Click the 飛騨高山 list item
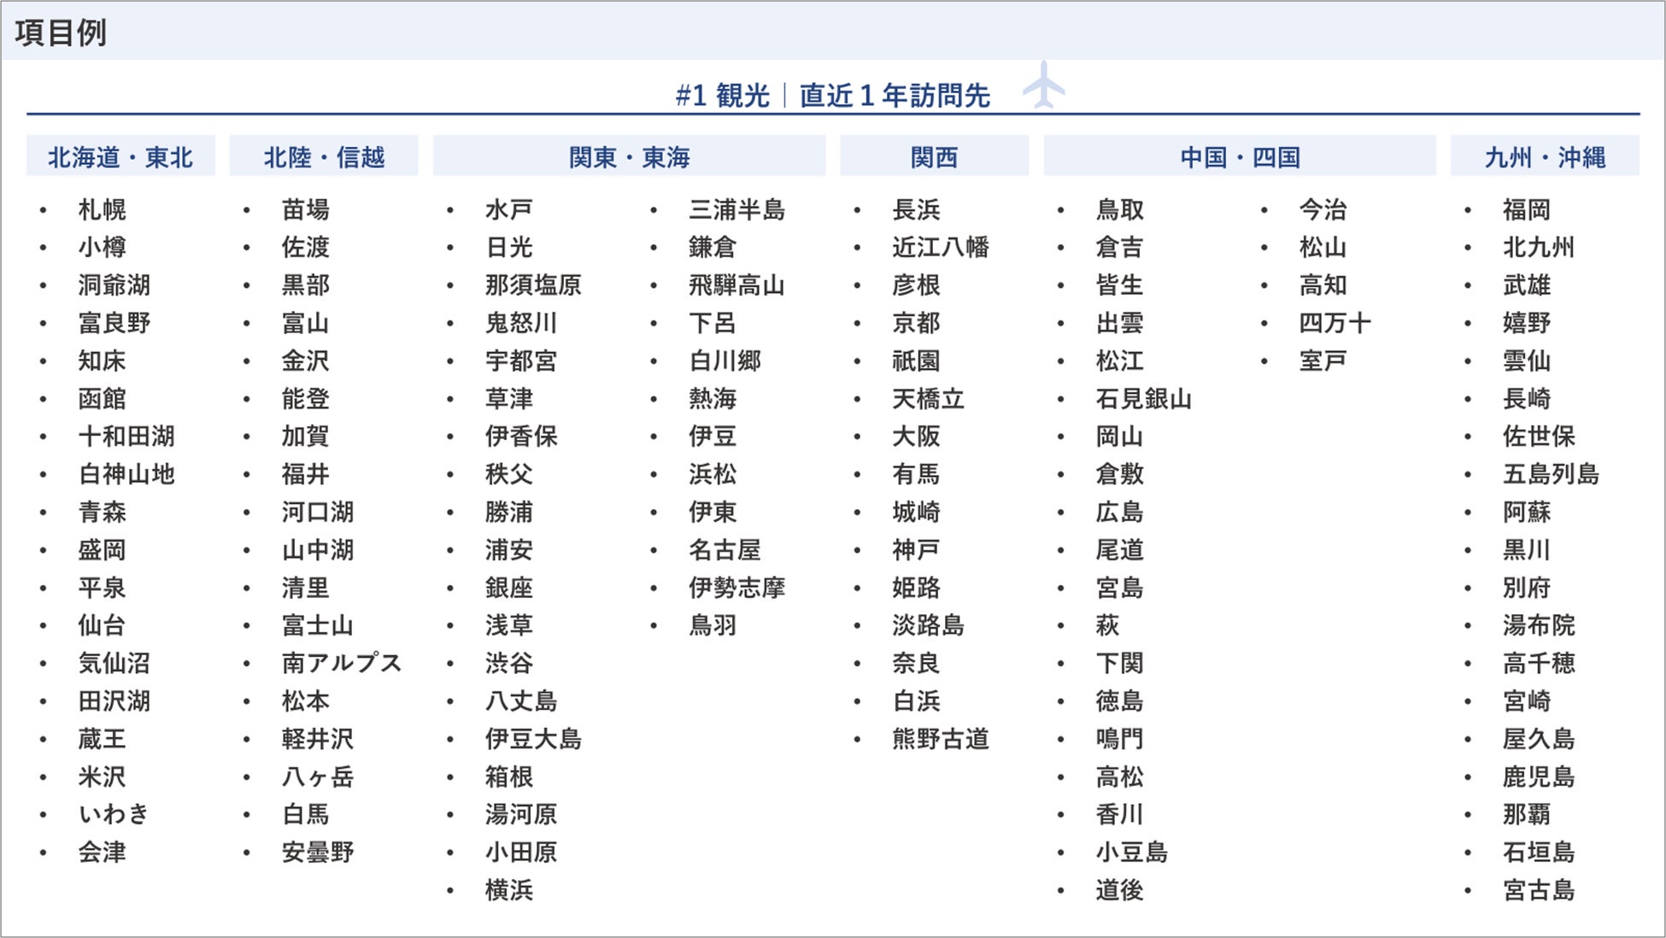Screen dimensions: 1666x938 click(736, 285)
